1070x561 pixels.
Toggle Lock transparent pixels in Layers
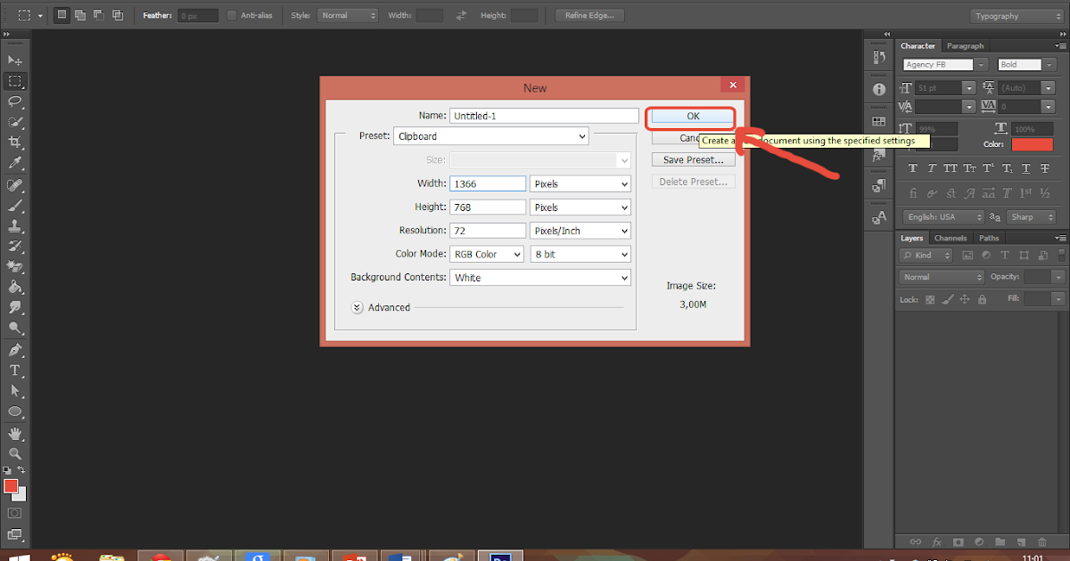[x=928, y=300]
